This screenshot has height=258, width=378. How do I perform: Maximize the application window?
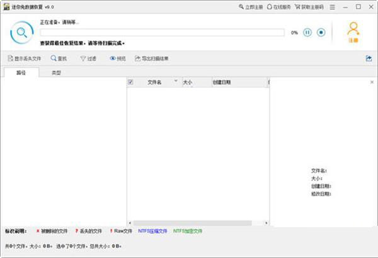click(x=358, y=7)
